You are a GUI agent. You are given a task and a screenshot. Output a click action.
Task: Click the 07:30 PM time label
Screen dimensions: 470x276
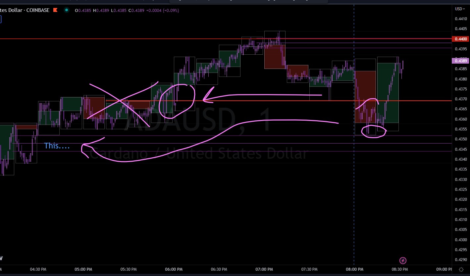309,269
